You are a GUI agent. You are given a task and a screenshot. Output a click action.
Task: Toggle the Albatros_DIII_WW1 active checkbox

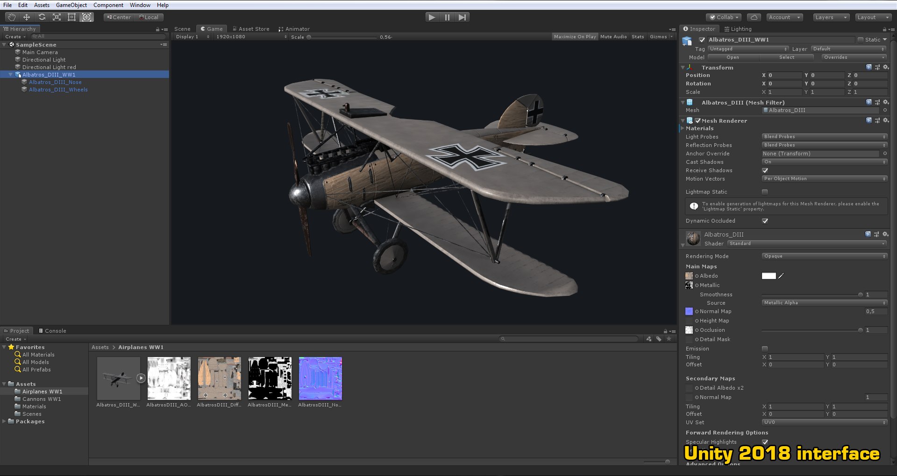[x=702, y=40]
